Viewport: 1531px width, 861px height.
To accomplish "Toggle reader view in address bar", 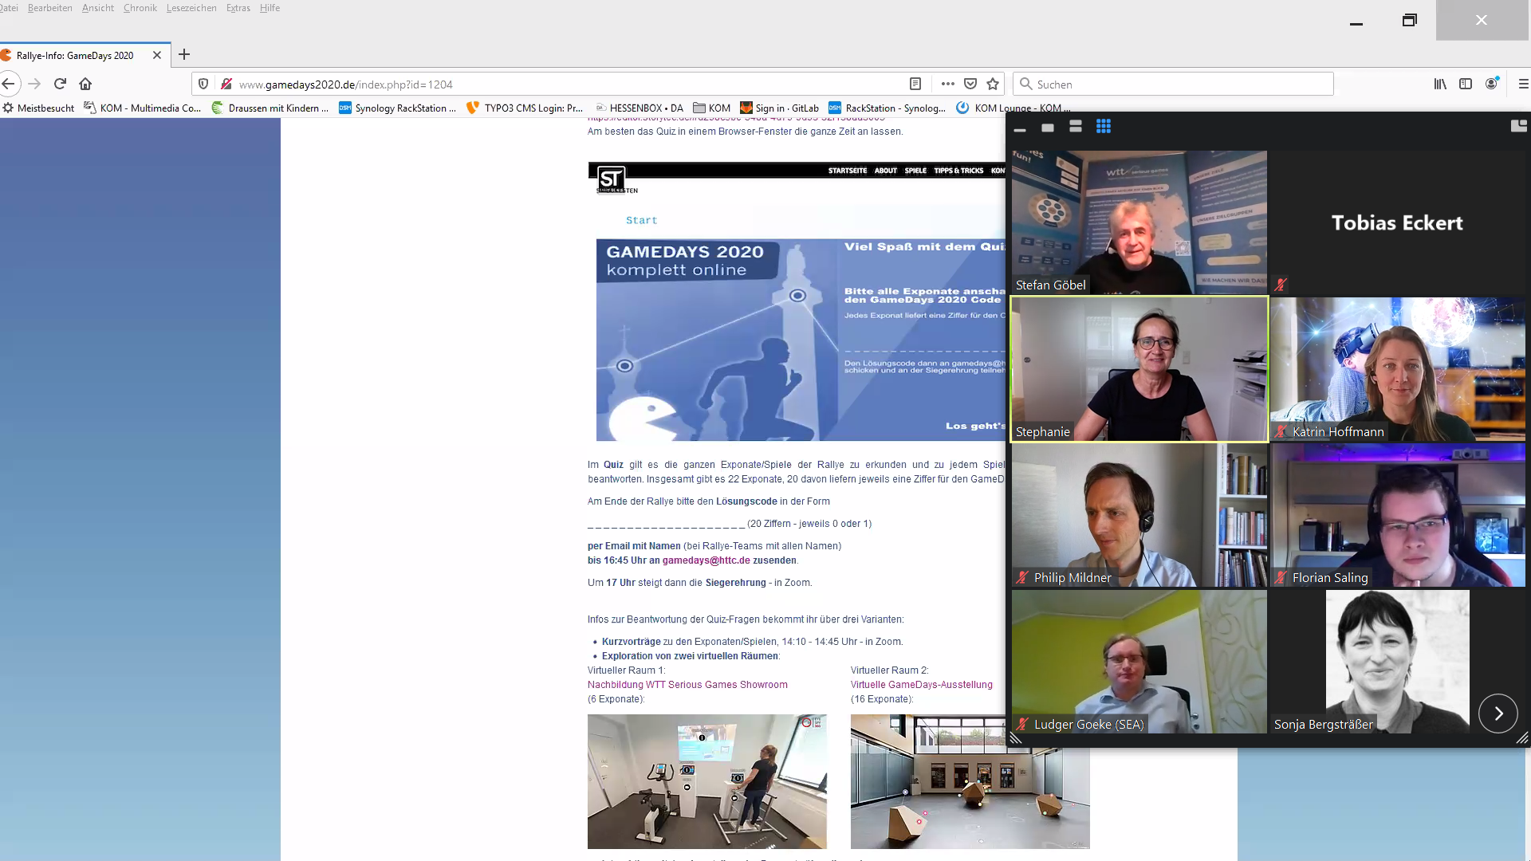I will pos(915,84).
